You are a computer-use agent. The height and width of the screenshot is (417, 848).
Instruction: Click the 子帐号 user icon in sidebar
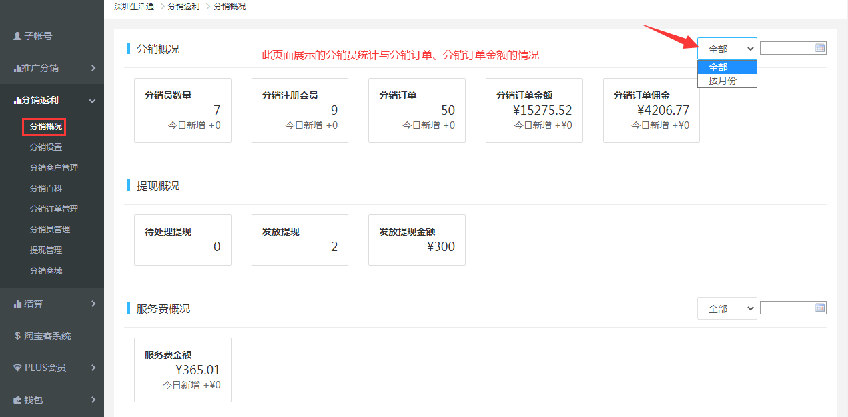pos(17,36)
